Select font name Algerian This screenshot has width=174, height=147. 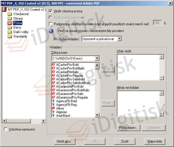[61, 112]
